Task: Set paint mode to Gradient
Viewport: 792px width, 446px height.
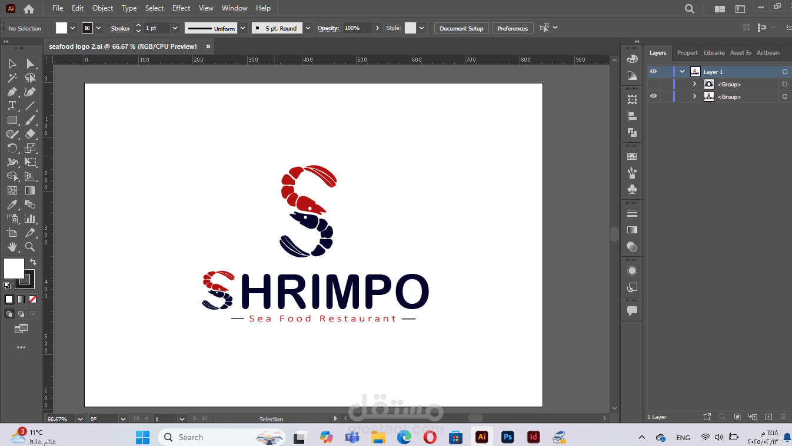Action: (x=21, y=299)
